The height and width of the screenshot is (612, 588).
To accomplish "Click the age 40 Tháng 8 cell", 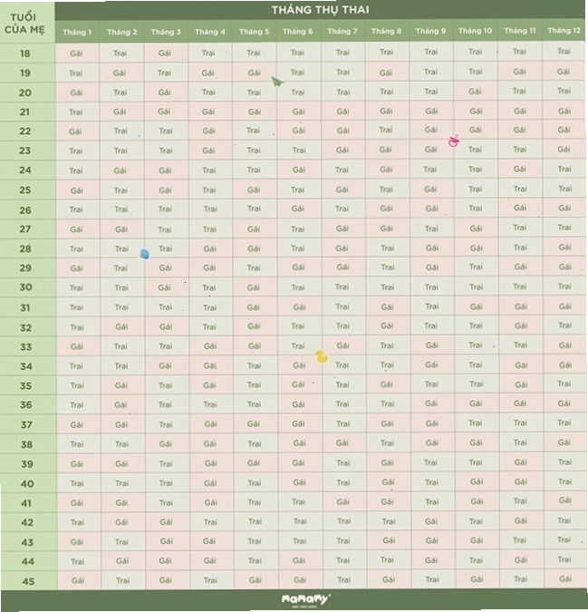I will pos(388,482).
